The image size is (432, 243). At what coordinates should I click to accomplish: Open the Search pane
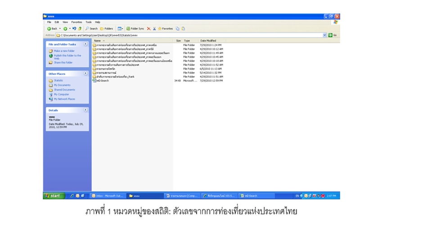pos(91,29)
